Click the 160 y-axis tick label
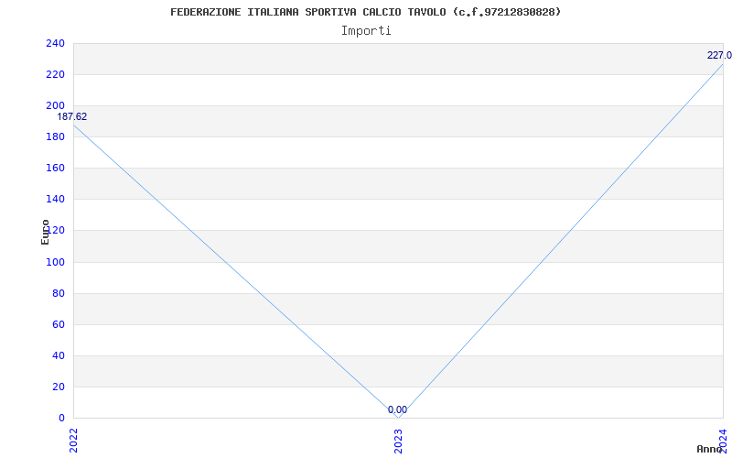The image size is (732, 458). [55, 169]
